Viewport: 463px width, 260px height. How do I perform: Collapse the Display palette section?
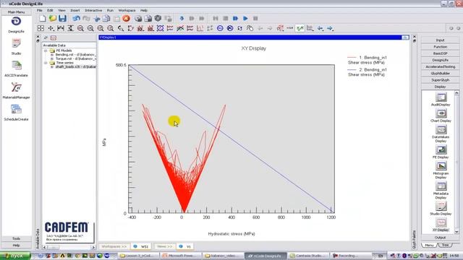point(440,87)
